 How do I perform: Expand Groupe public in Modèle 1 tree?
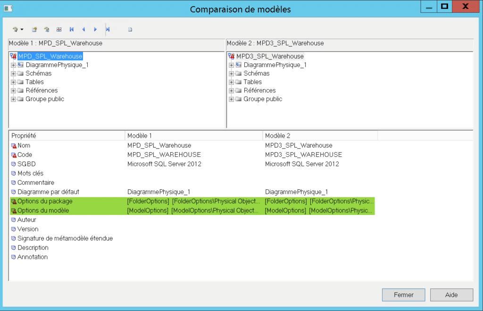point(13,99)
